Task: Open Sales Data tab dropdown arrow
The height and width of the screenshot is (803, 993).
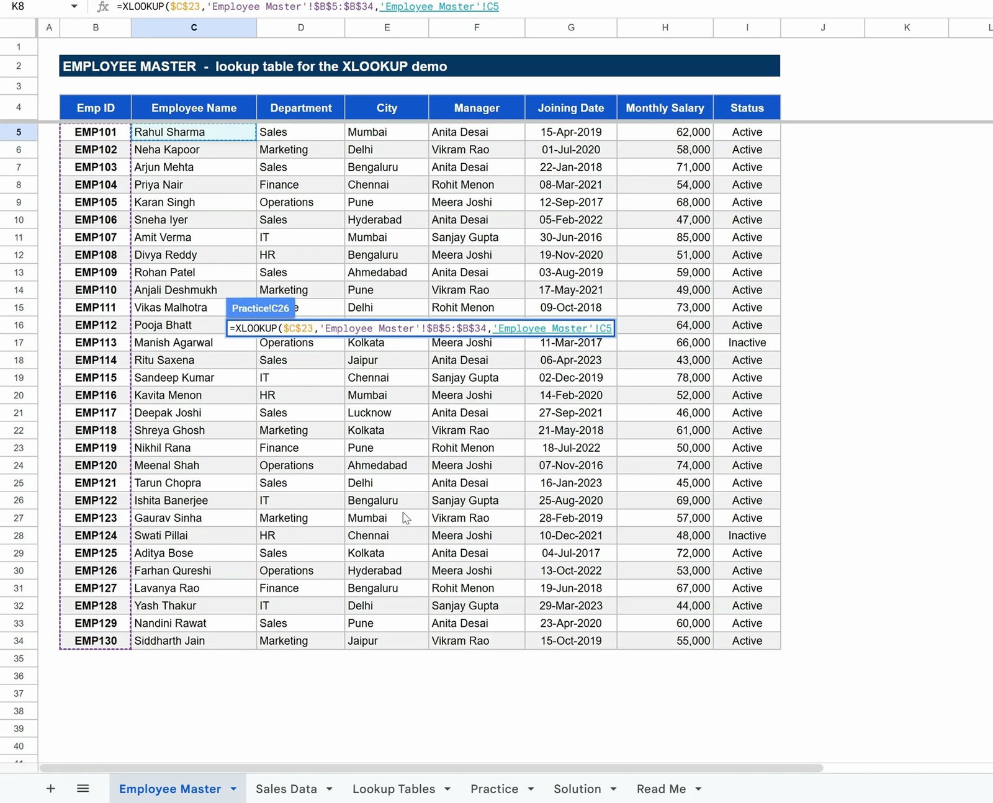Action: (x=329, y=789)
